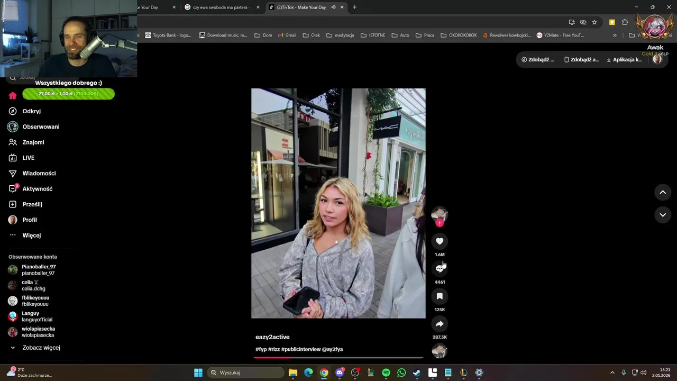Switch to 'czy ewa swoboda ma partera' tab
The width and height of the screenshot is (677, 381).
(x=222, y=7)
